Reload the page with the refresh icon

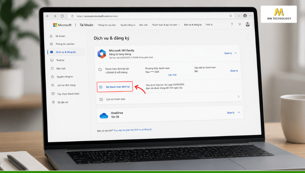tap(62, 16)
